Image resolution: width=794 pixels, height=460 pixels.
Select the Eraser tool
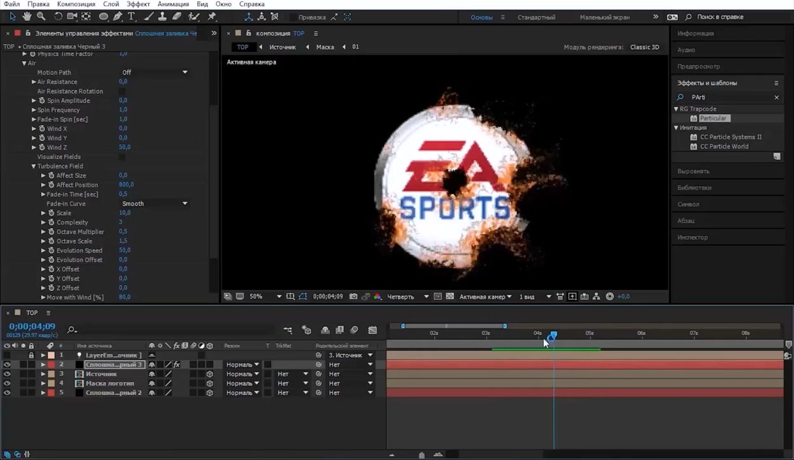[x=177, y=17]
